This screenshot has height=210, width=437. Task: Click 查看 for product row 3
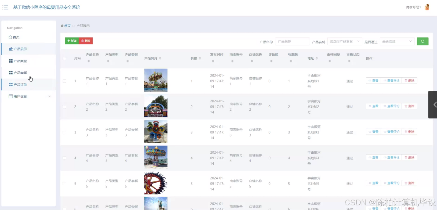point(373,132)
